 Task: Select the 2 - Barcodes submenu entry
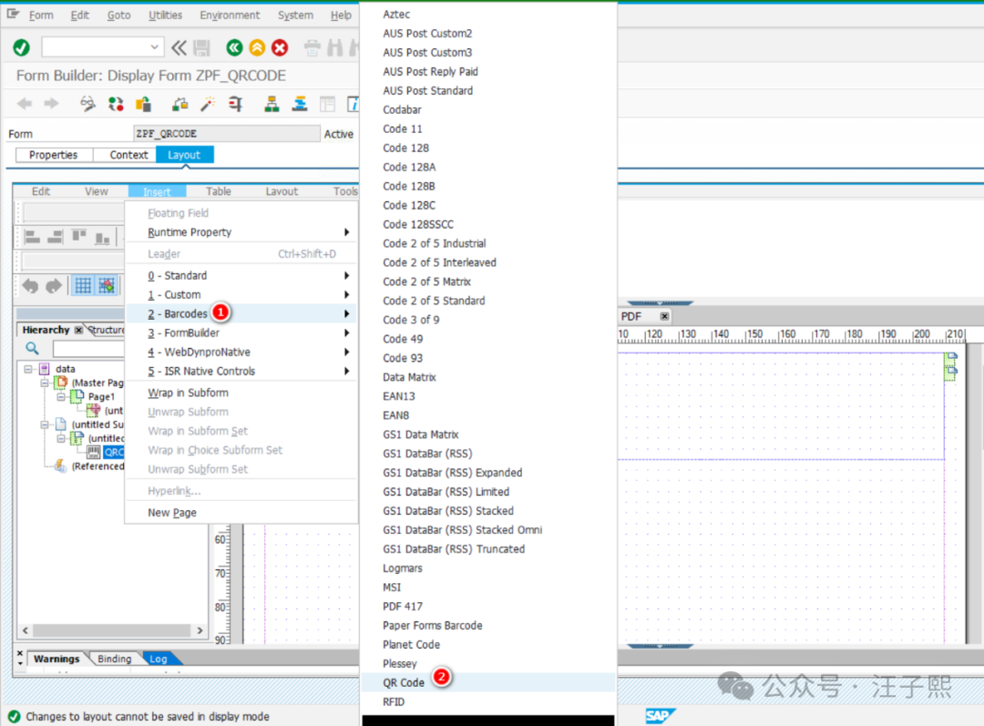[241, 313]
